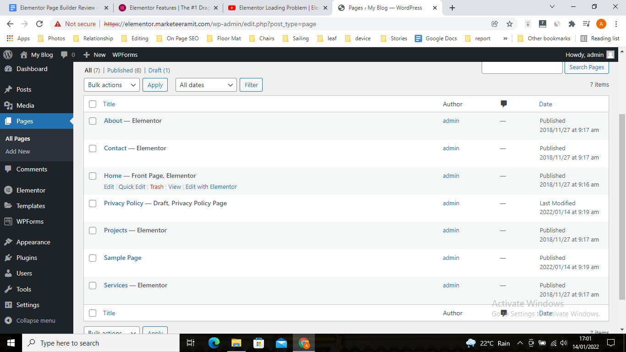Open the Mail app from taskbar
The image size is (626, 352).
[281, 343]
